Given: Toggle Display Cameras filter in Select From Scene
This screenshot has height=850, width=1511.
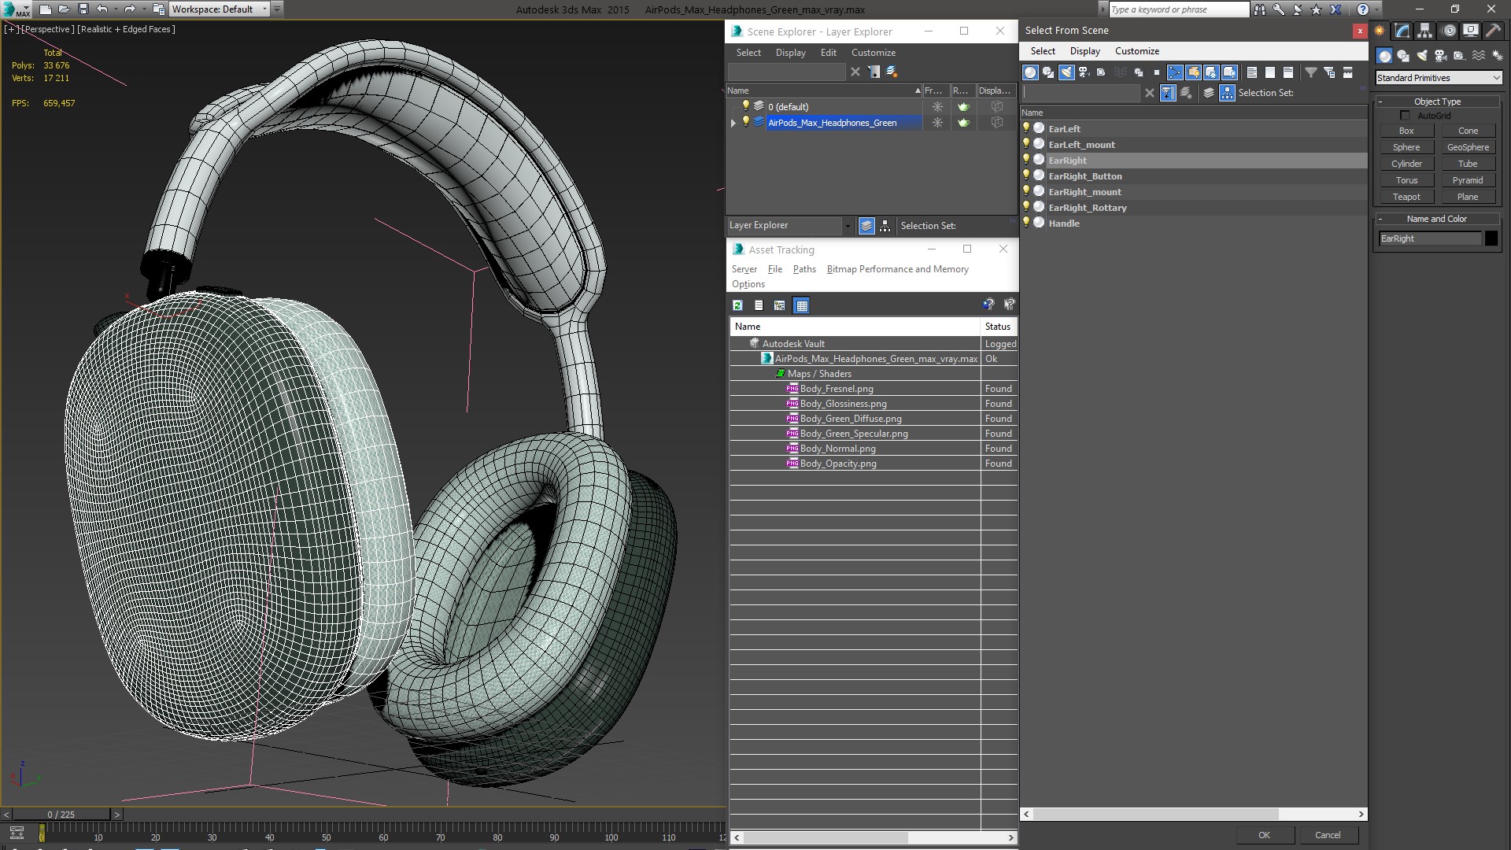Looking at the screenshot, I should click(x=1084, y=72).
